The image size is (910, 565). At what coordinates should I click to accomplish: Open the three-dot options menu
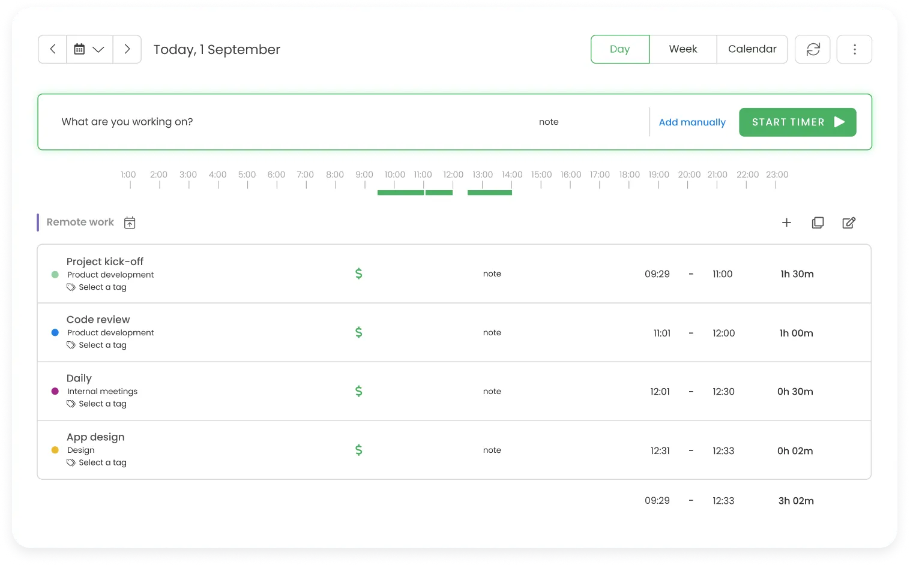854,49
